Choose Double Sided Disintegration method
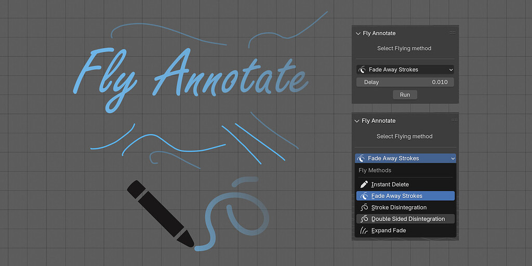The height and width of the screenshot is (266, 532). pyautogui.click(x=405, y=219)
